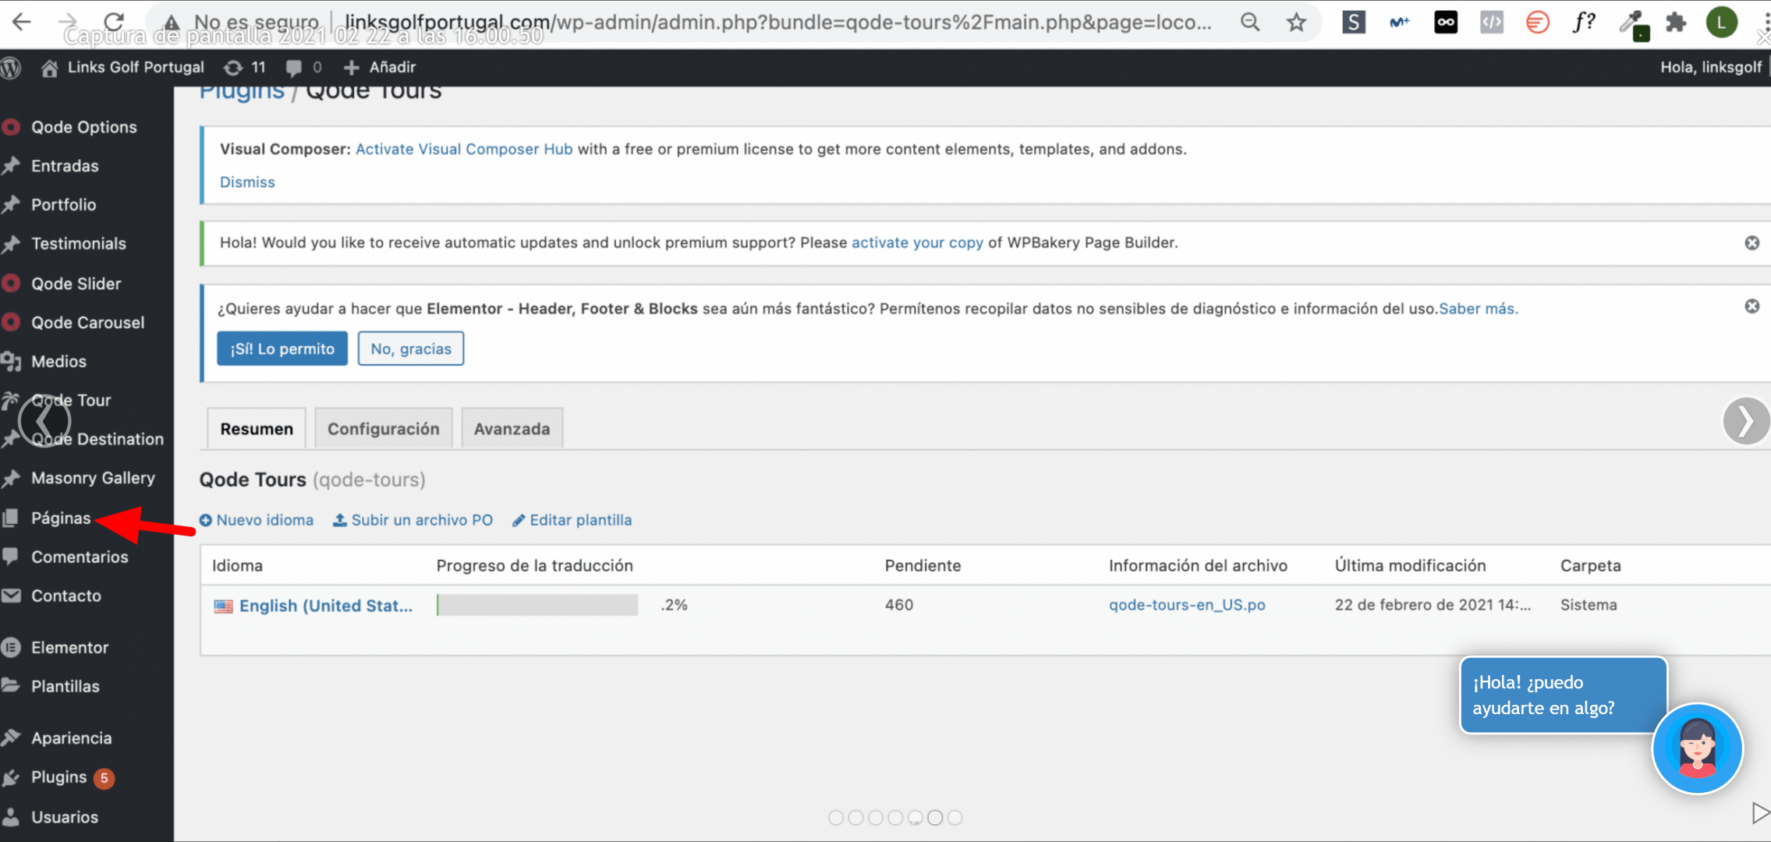
Task: Click the S extension icon
Action: point(1354,23)
